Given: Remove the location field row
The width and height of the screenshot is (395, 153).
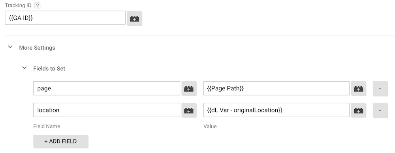Looking at the screenshot, I should point(380,110).
